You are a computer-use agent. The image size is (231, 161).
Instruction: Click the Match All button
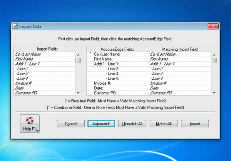point(164,123)
